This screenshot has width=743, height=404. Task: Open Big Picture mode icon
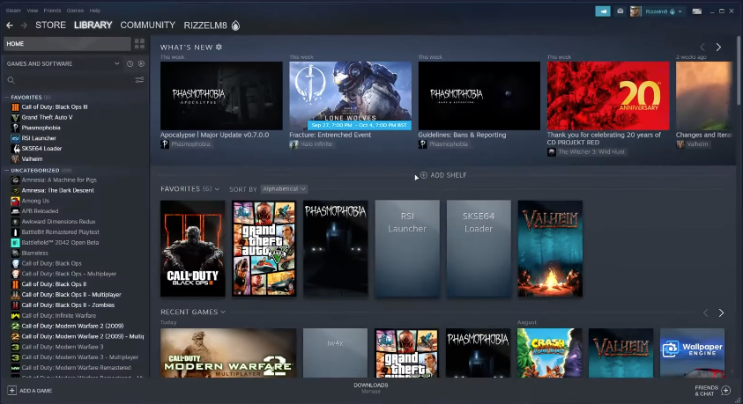point(696,11)
